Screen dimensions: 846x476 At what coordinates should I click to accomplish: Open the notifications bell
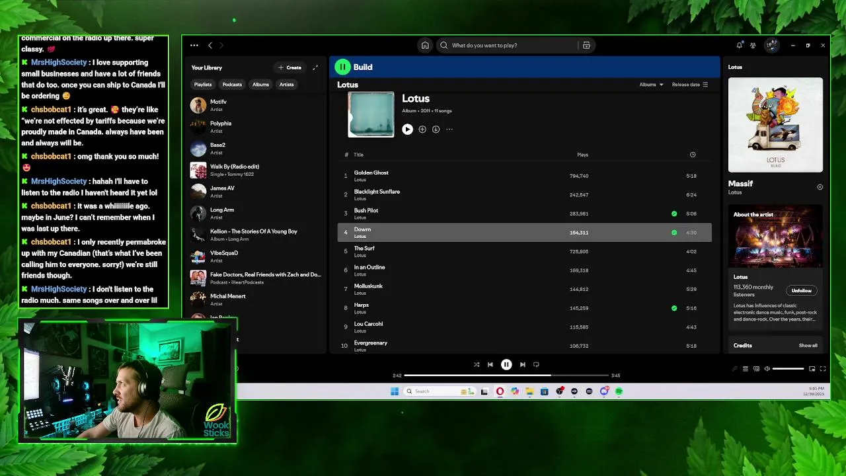[x=739, y=46]
